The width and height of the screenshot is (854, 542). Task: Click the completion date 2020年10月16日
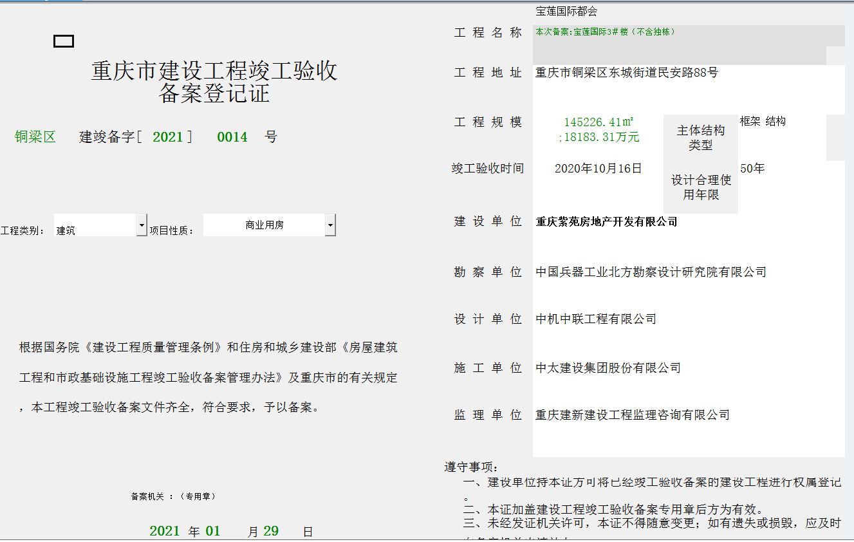pos(599,169)
